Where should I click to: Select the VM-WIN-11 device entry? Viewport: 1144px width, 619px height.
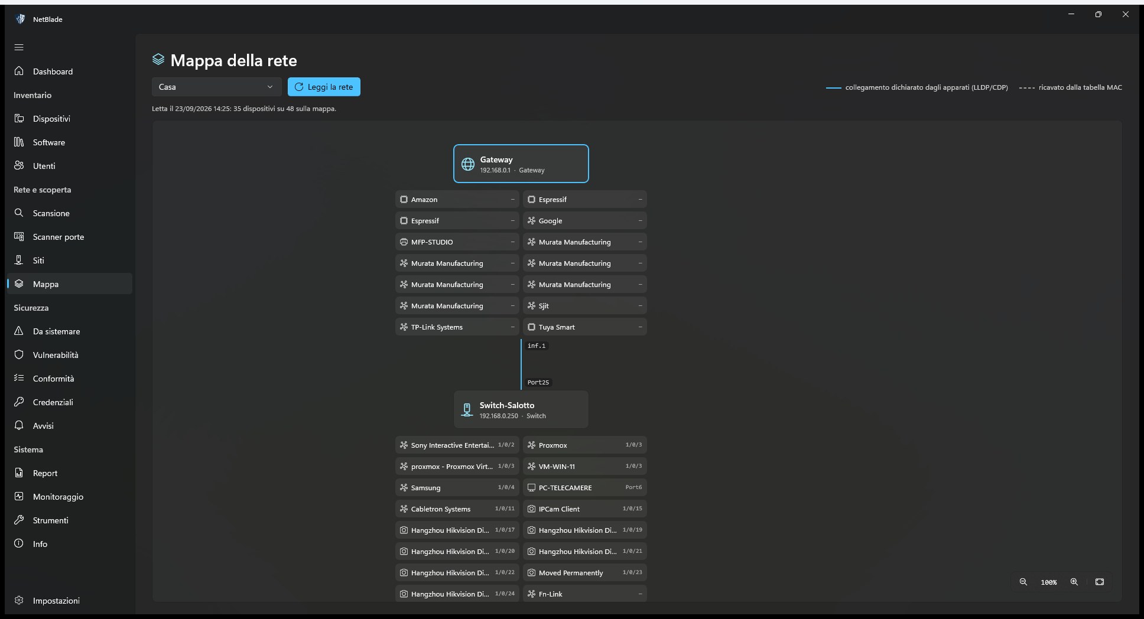pyautogui.click(x=585, y=467)
